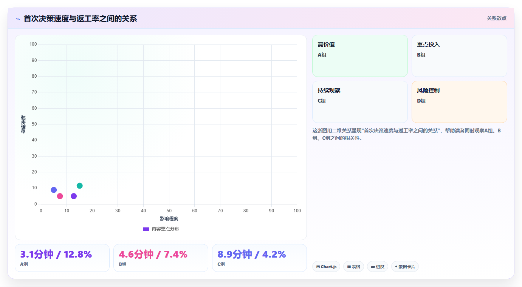
Task: Open the 重点投入 B组 card
Action: [459, 56]
